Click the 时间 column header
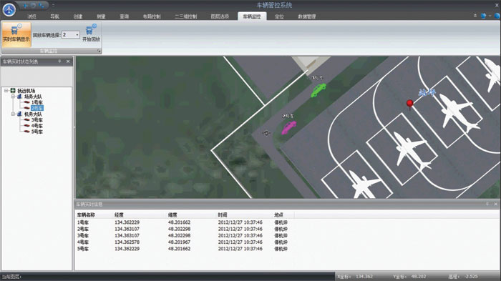Image resolution: width=501 pixels, height=281 pixels. click(x=223, y=215)
